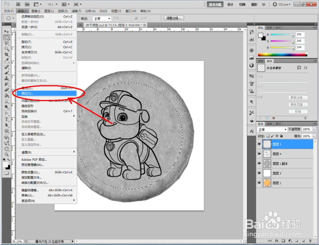Open the CS Live button
The image size is (319, 245).
(x=282, y=4)
